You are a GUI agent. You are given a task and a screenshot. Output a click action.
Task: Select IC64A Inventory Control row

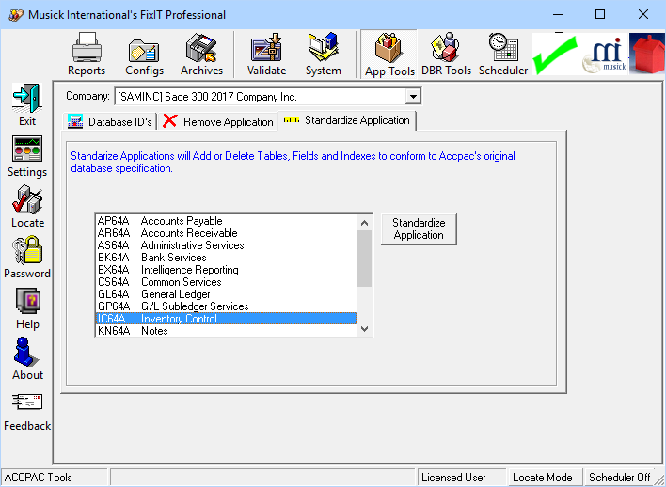[x=227, y=319]
